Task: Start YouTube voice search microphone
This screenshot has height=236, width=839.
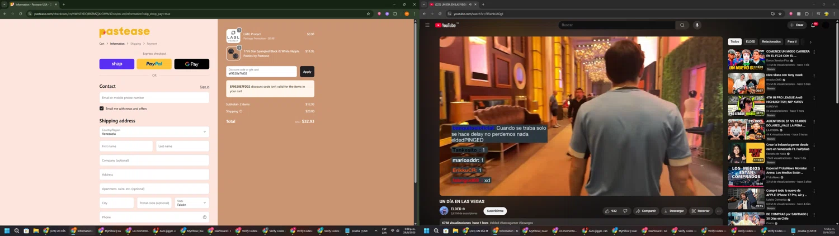Action: pos(697,25)
